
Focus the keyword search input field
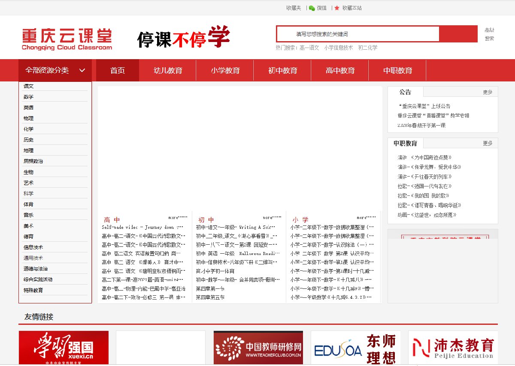[357, 34]
